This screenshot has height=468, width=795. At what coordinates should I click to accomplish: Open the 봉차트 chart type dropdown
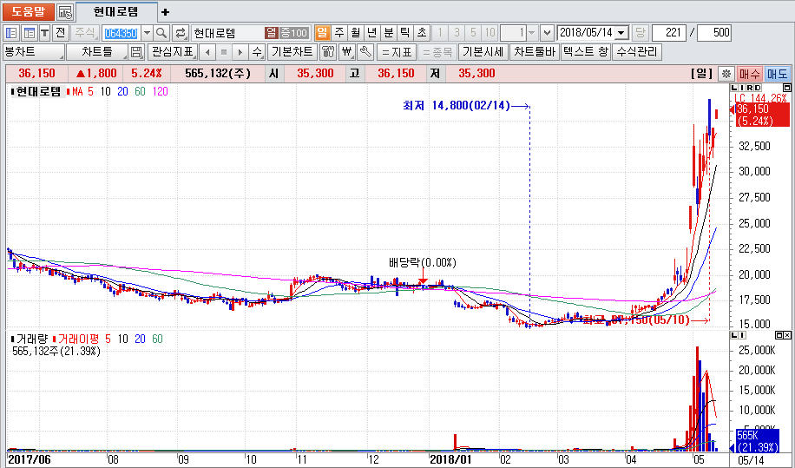pyautogui.click(x=34, y=52)
